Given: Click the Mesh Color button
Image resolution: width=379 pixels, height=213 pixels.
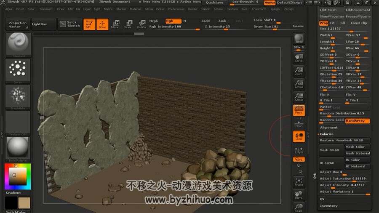Looking at the screenshot, I should click(x=358, y=147).
